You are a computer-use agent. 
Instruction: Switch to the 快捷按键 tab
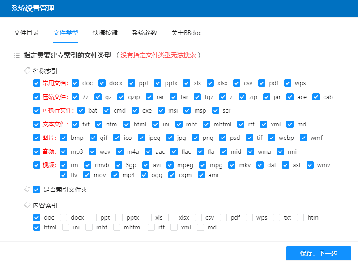tap(105, 33)
